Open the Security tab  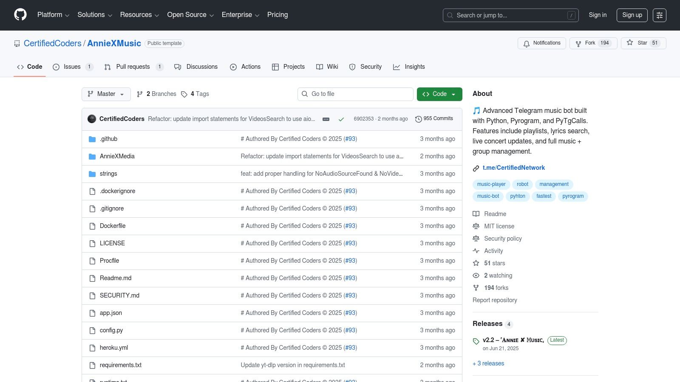click(365, 67)
